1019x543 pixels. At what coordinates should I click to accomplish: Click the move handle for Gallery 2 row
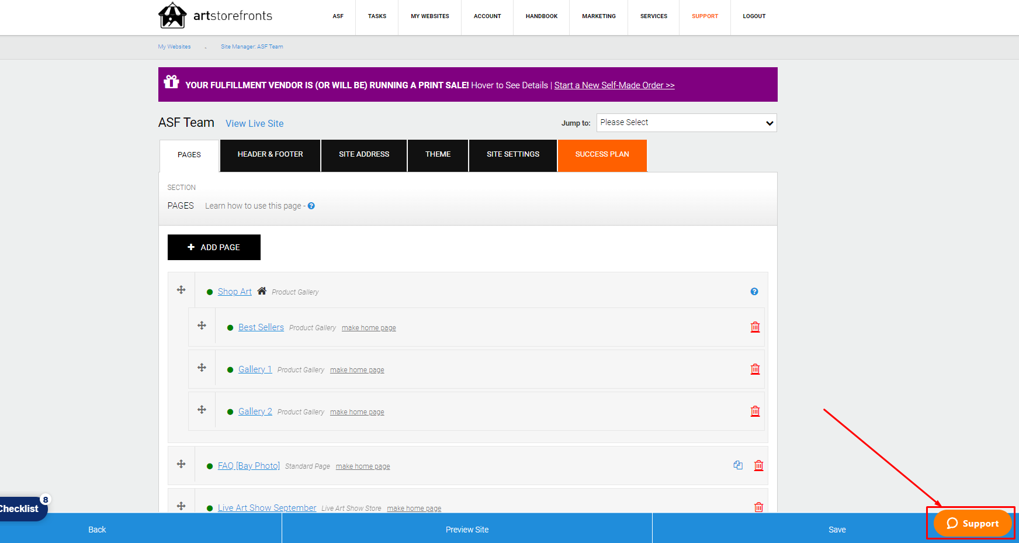202,410
